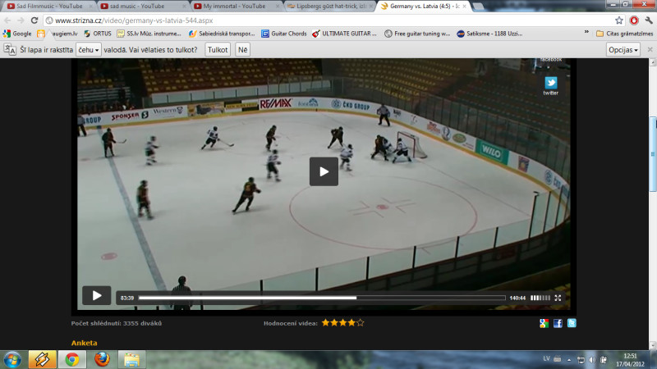
Task: Click the address bar URL field
Action: (329, 20)
